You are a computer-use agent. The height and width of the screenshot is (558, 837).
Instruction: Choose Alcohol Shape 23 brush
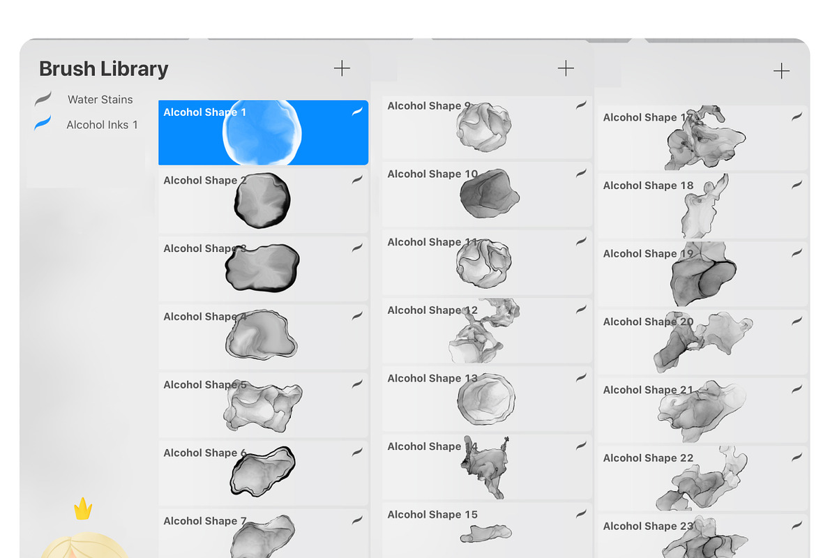pyautogui.click(x=702, y=536)
